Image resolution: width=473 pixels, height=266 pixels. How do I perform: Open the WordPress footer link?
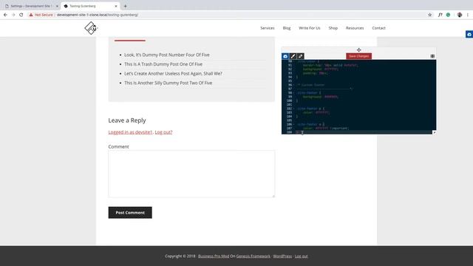click(x=282, y=256)
